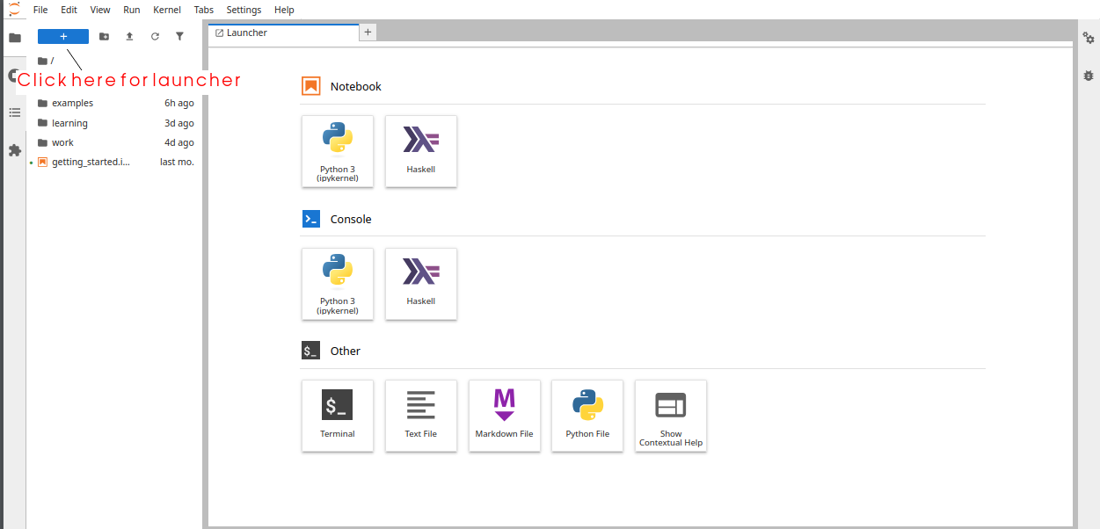Create a new Text File

421,416
